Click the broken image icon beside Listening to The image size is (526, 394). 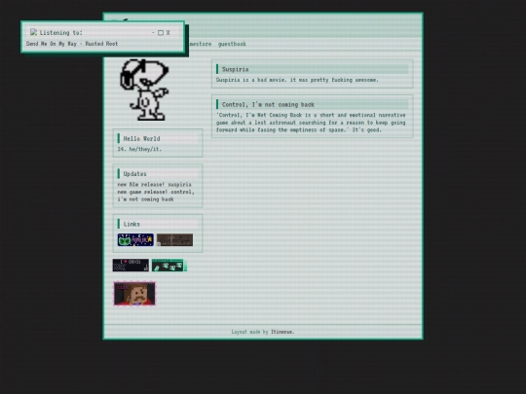point(33,32)
